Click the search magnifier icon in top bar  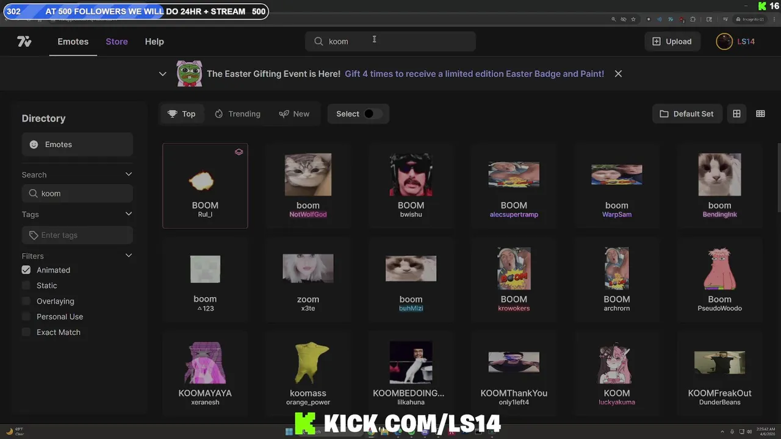click(319, 41)
